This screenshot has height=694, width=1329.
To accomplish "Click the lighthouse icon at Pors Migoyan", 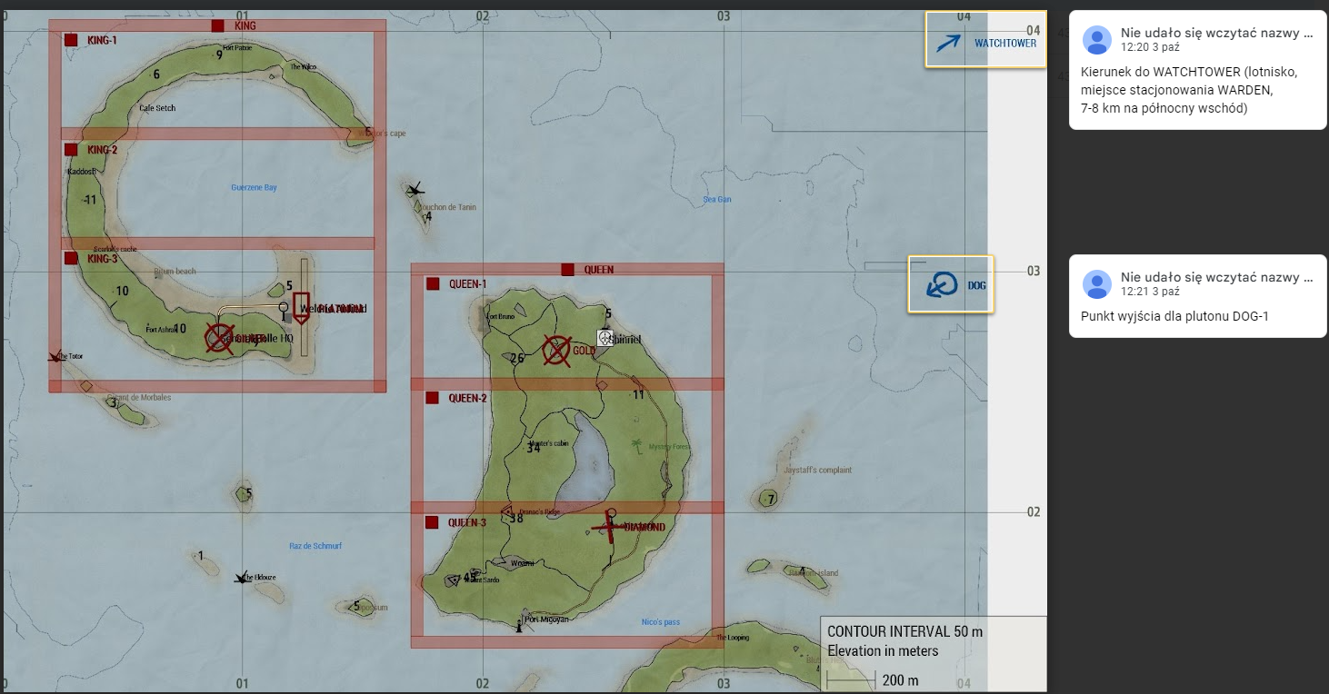I will click(519, 625).
